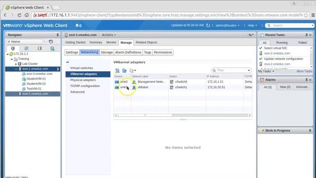Open the Permissions sub-tab
316x178 pixels.
point(163,52)
